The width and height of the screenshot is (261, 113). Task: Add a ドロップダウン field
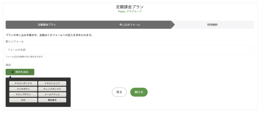[23, 94]
